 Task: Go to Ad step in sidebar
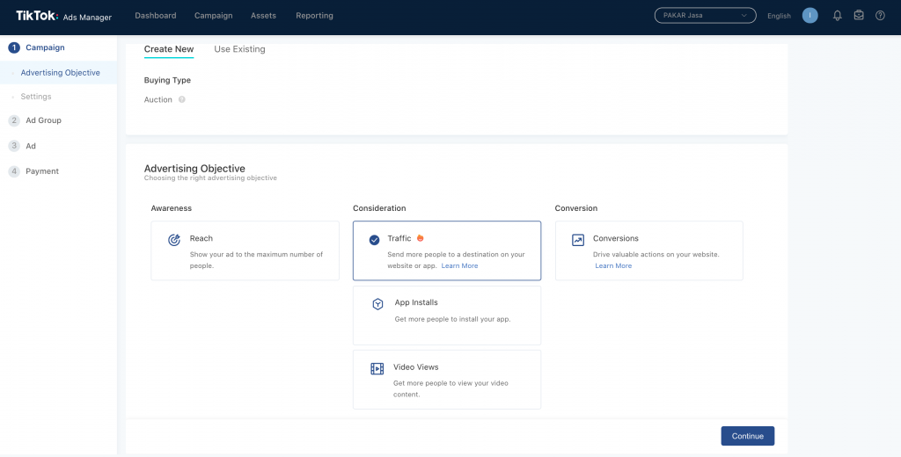point(31,146)
